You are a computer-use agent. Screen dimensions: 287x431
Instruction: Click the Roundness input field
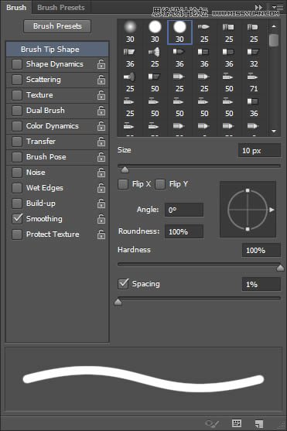click(x=184, y=231)
